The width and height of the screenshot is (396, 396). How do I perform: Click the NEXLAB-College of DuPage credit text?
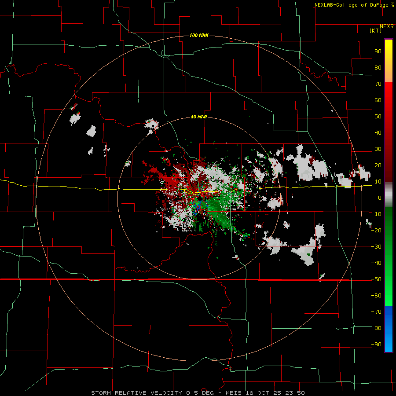tap(352, 5)
